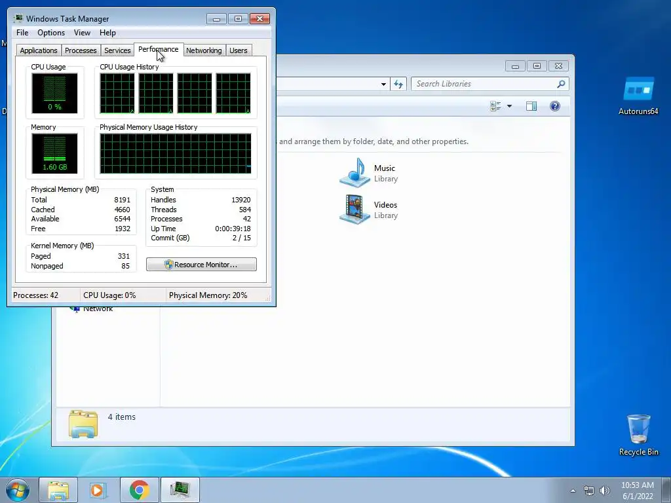Toggle the preview pane icon in Explorer
Screen dimensions: 671x503
tap(531, 106)
